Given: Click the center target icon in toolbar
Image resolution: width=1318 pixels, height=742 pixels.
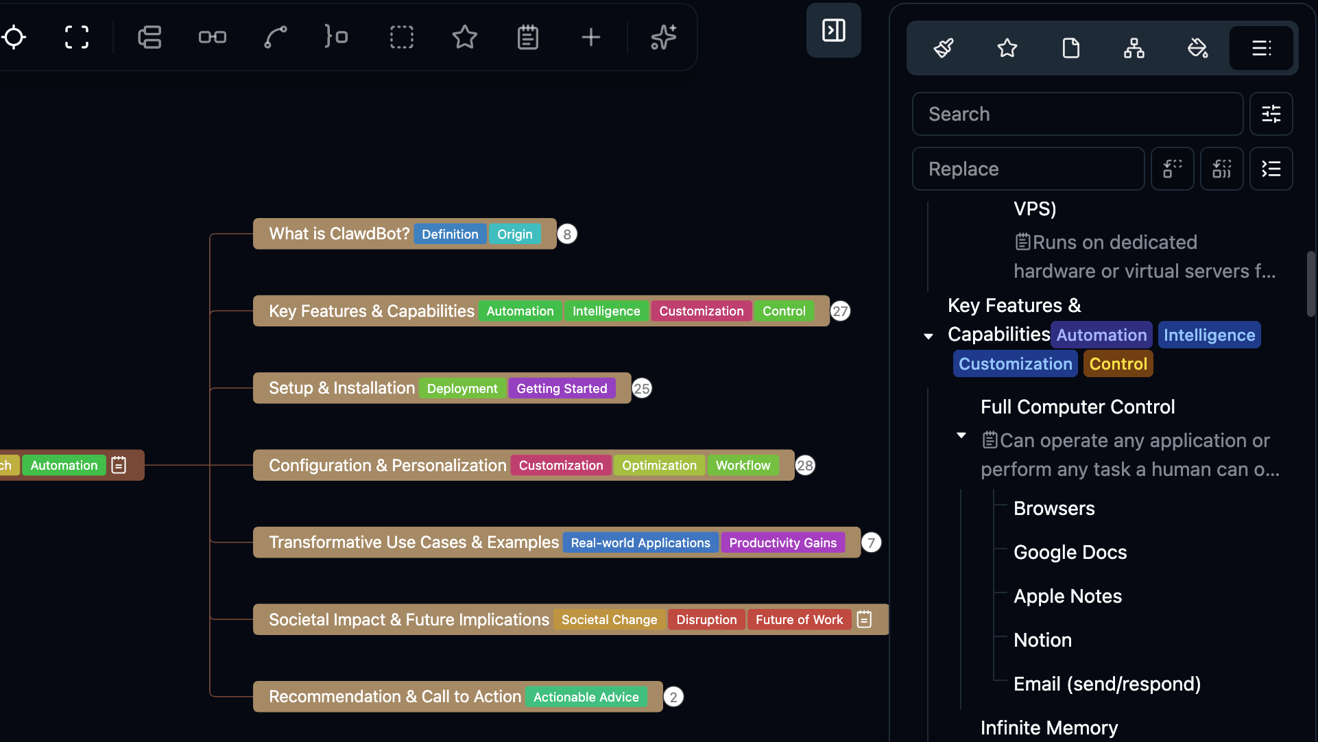Looking at the screenshot, I should (x=14, y=37).
